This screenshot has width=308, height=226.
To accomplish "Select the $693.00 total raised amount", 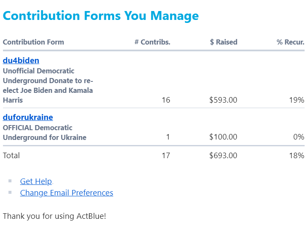I will coord(223,156).
